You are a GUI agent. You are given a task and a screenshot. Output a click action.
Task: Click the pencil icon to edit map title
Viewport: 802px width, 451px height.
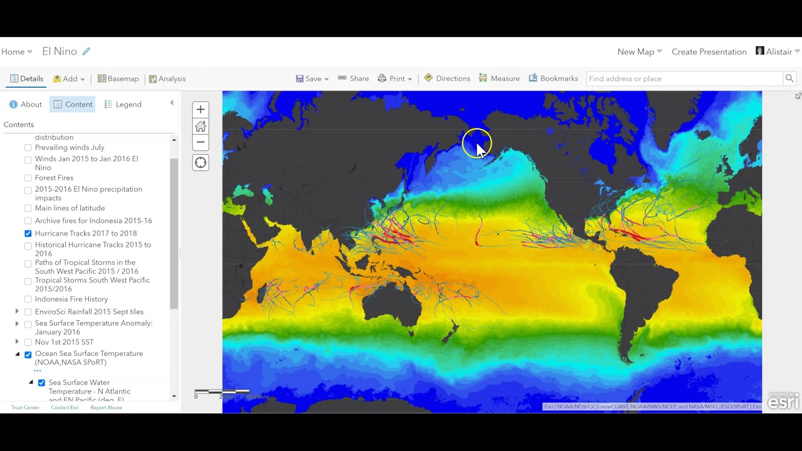(x=86, y=51)
